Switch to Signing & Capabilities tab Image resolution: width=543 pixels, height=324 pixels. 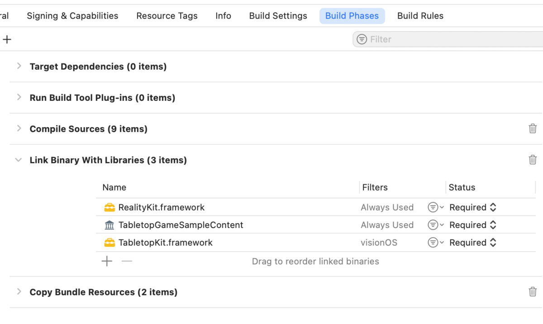(x=72, y=16)
